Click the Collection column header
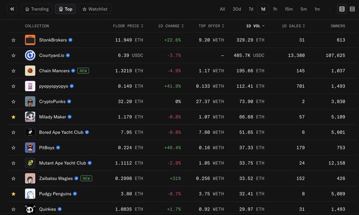 37,26
